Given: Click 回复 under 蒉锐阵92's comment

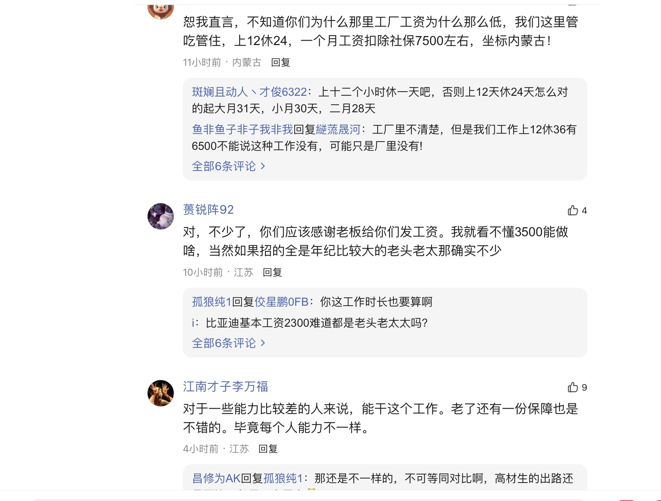Looking at the screenshot, I should tap(272, 273).
